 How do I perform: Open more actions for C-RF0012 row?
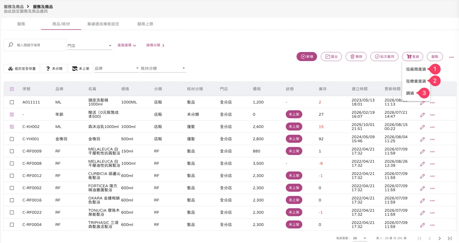point(433,176)
